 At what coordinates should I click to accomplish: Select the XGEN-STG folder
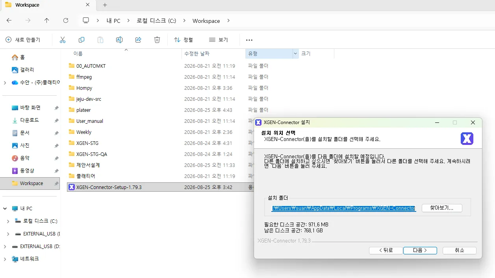87,143
